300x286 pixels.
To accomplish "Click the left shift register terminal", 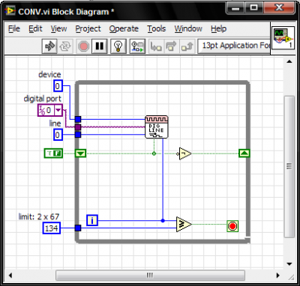I will point(80,153).
